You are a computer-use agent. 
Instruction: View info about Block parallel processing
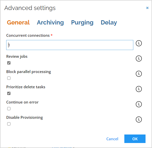[139, 74]
